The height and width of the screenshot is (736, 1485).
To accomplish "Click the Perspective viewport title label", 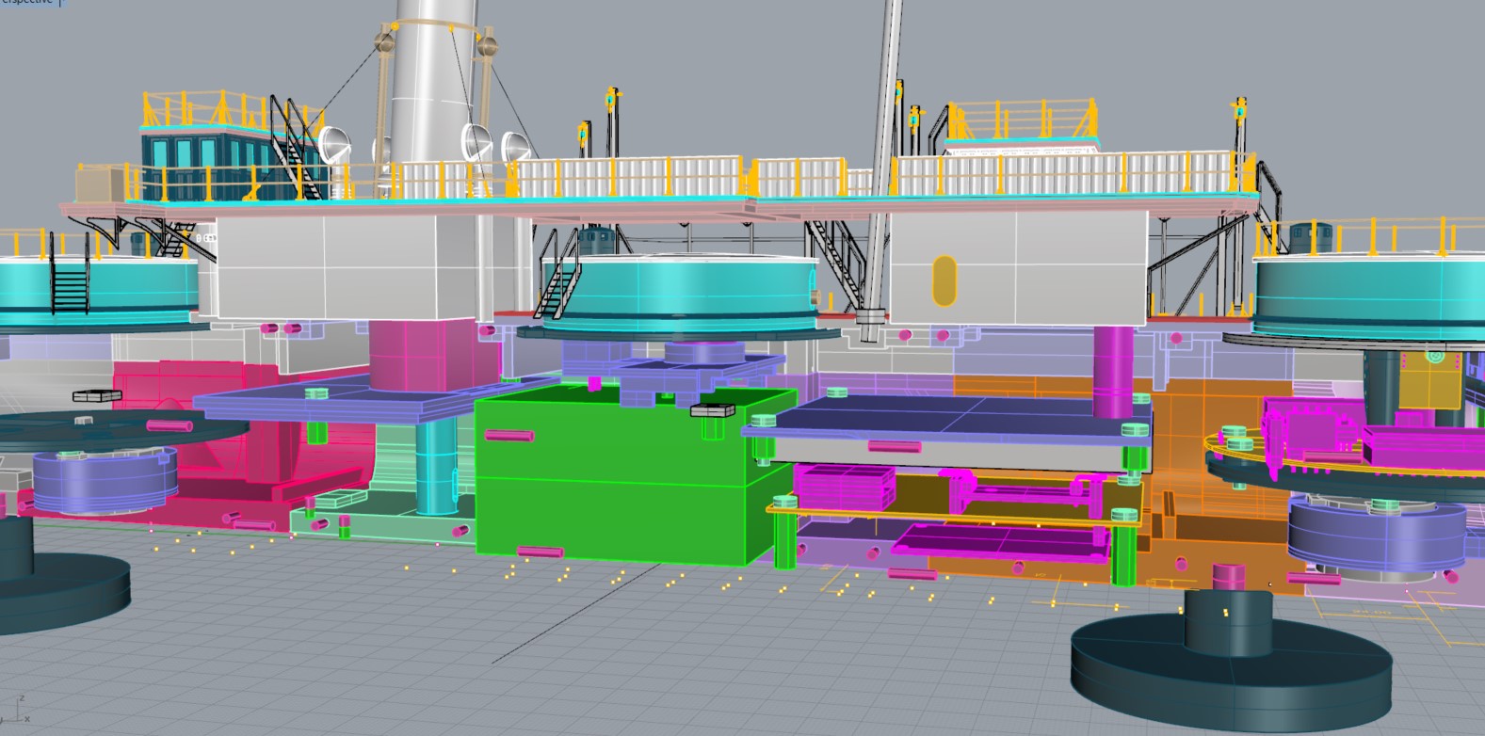I will click(x=26, y=3).
